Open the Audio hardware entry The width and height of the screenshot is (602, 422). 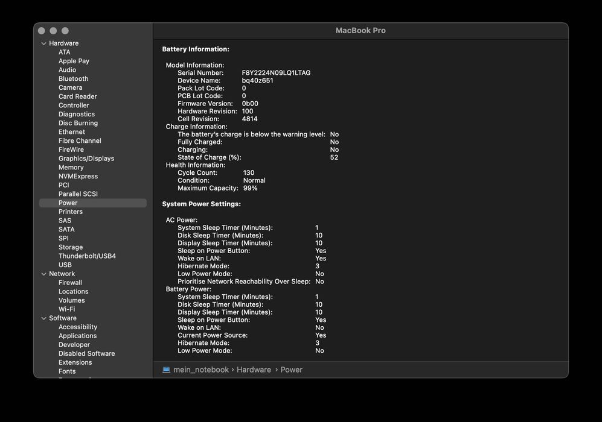click(x=67, y=70)
